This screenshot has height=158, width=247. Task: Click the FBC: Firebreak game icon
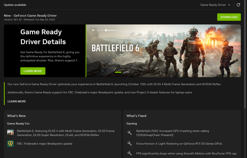coord(10,143)
